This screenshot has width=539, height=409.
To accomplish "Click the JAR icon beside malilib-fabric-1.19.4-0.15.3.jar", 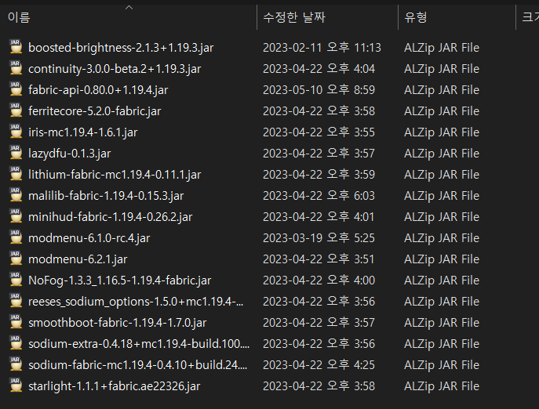I will [16, 195].
